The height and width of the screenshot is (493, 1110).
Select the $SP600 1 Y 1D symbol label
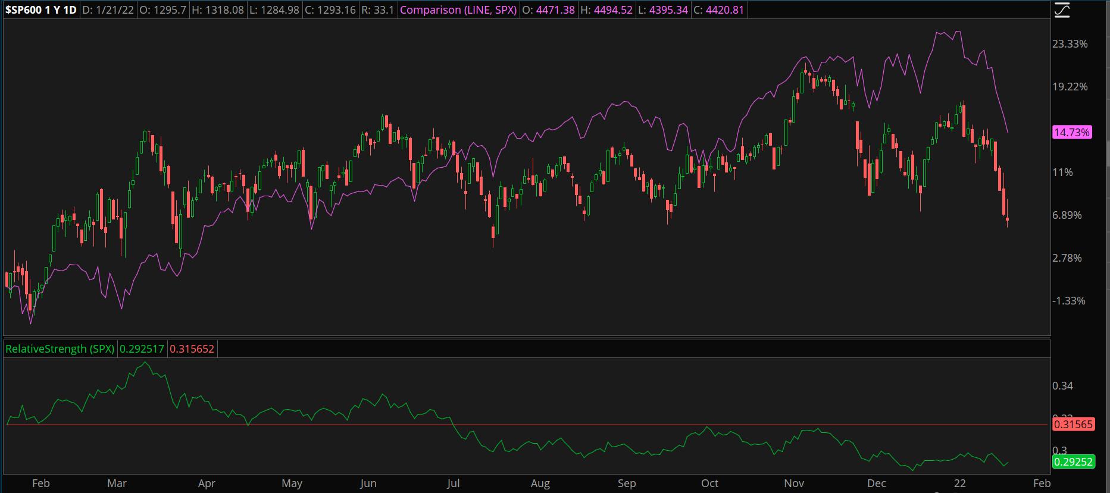42,10
